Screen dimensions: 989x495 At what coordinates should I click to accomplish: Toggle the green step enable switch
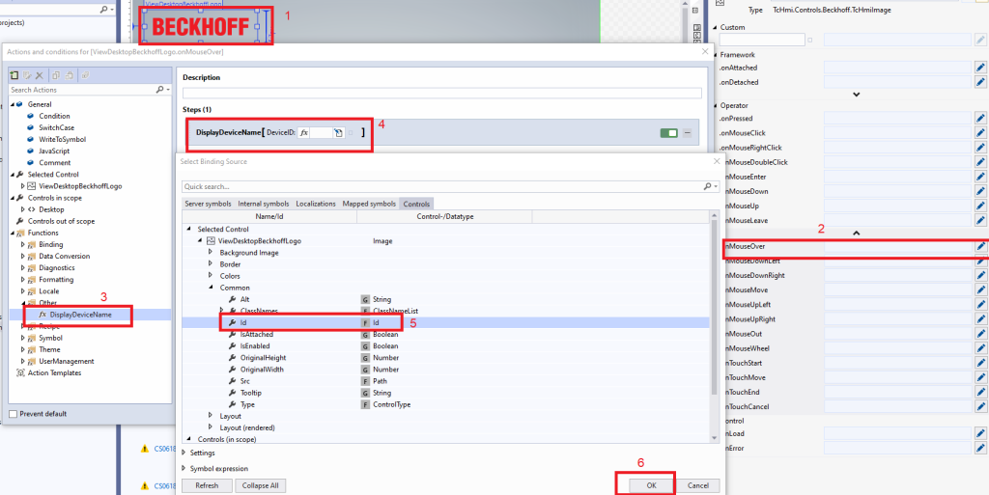point(668,133)
